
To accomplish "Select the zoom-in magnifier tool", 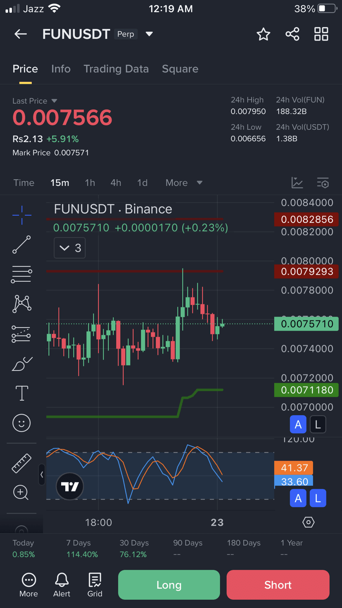I will (21, 492).
